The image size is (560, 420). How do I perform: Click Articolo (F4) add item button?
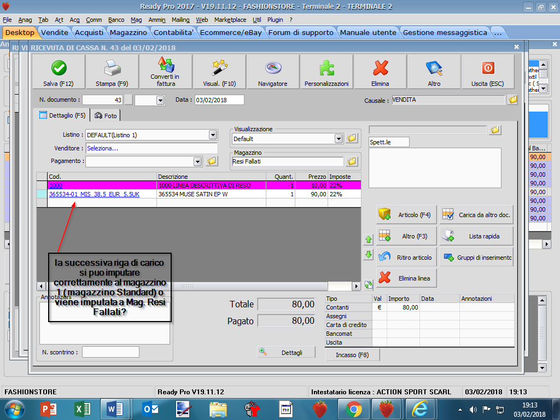tap(406, 214)
